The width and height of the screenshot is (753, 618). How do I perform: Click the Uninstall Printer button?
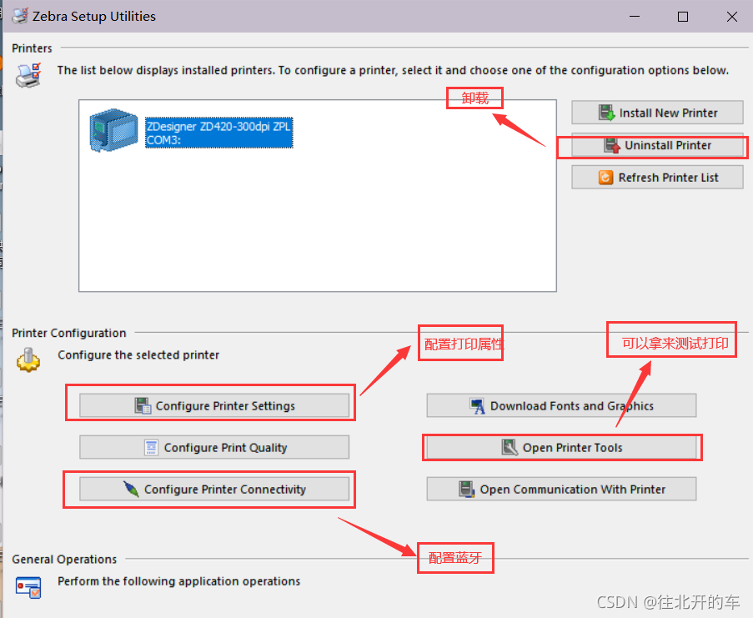(x=657, y=145)
